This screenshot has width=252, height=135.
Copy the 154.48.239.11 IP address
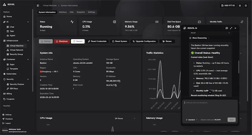[119, 81]
